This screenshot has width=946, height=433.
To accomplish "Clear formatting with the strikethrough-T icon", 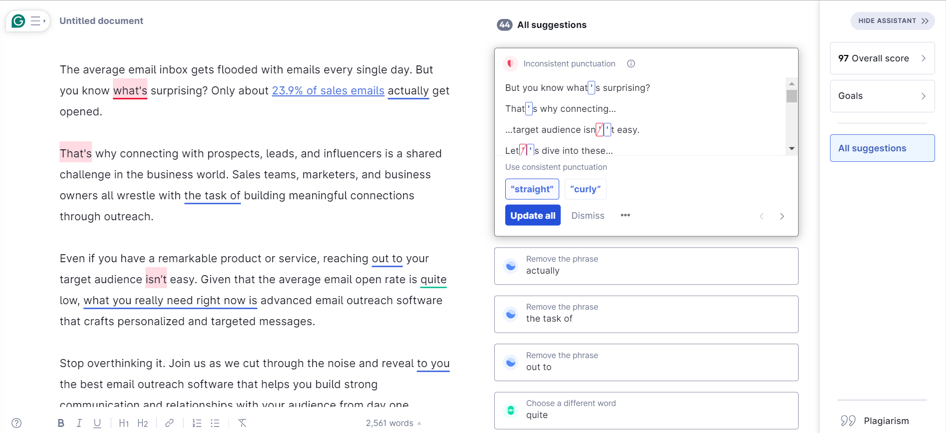I will pos(242,423).
